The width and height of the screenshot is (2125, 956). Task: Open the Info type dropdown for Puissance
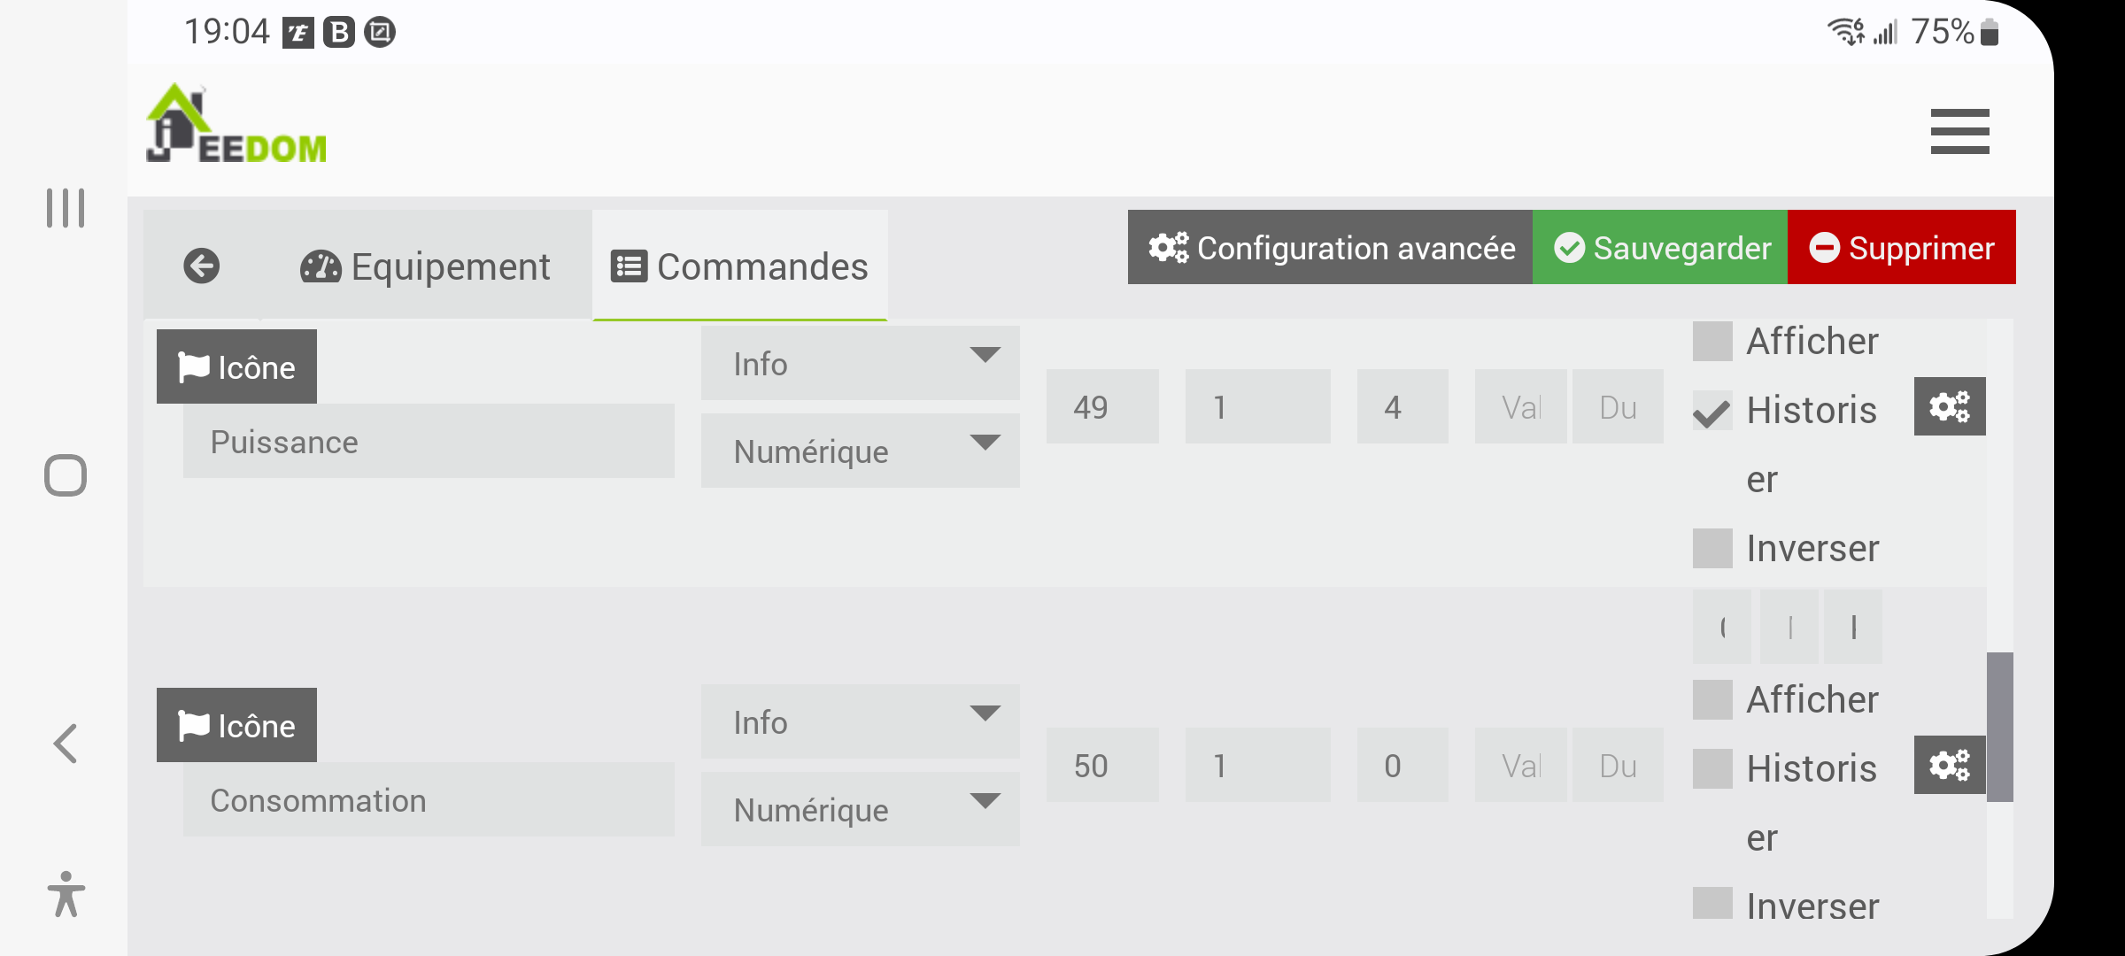coord(860,363)
